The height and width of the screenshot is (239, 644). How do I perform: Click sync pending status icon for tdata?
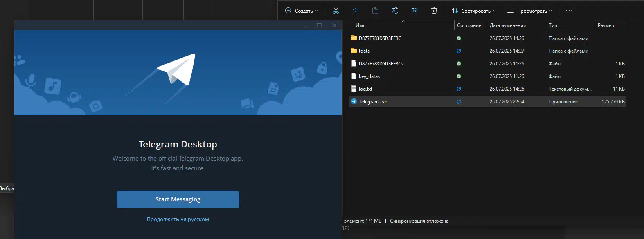tap(459, 51)
